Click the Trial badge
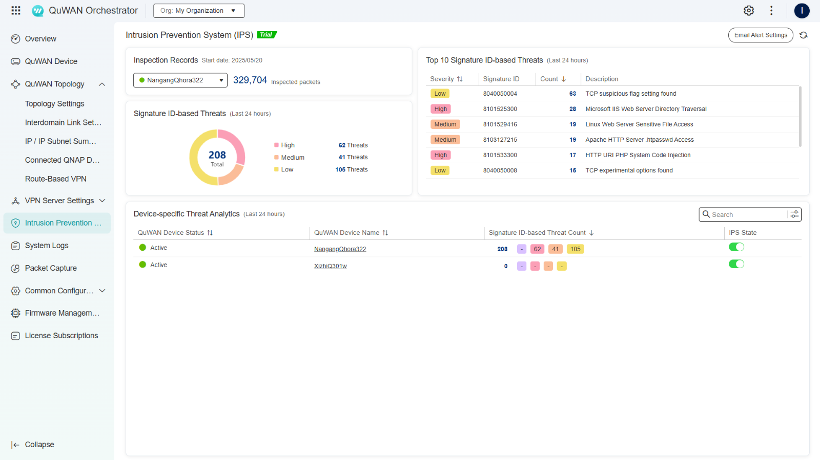The height and width of the screenshot is (460, 820). [x=266, y=35]
